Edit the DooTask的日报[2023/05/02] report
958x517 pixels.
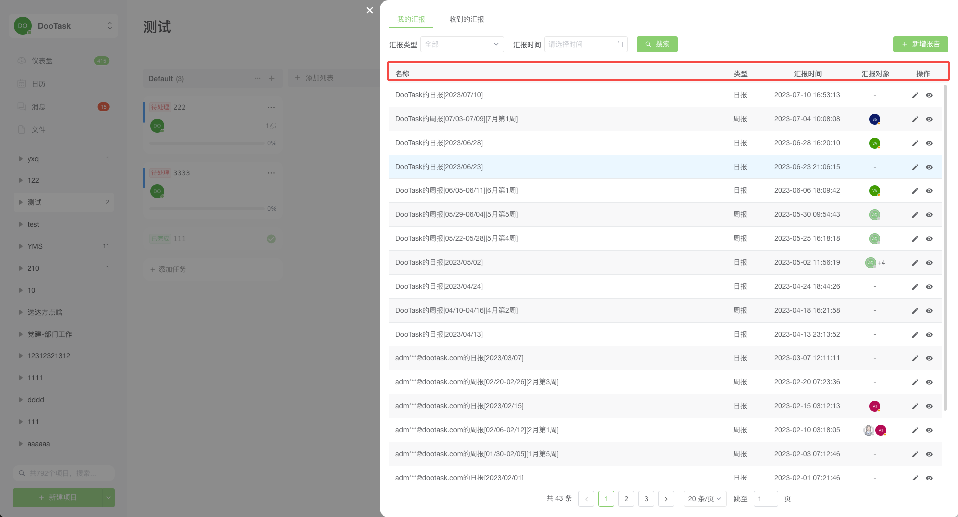pyautogui.click(x=915, y=263)
